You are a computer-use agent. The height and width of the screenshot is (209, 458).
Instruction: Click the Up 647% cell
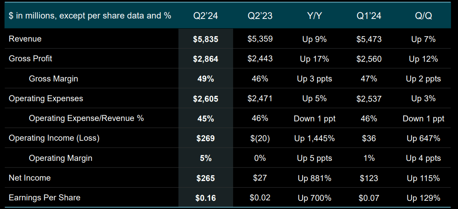(423, 138)
